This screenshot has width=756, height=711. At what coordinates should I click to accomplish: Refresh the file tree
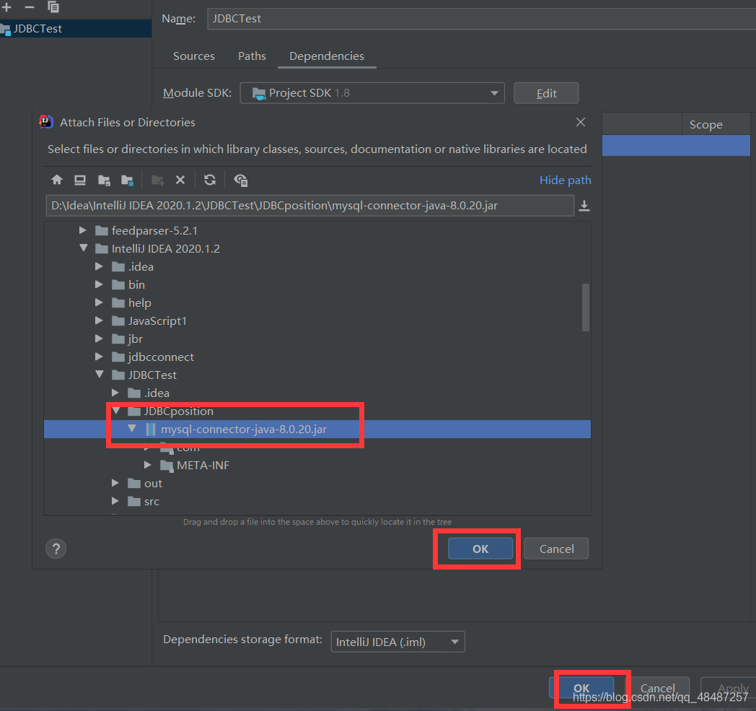coord(210,180)
